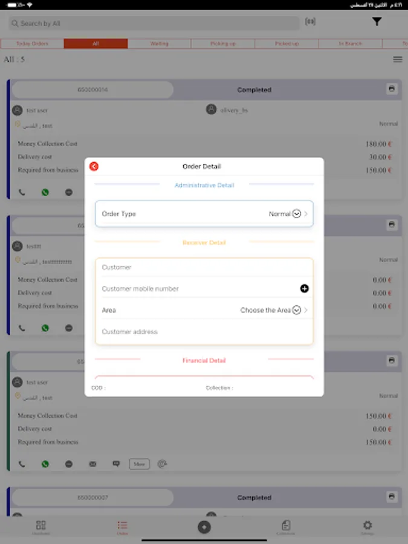408x544 pixels.
Task: Tap the circular icon next to More button
Action: pyautogui.click(x=162, y=464)
